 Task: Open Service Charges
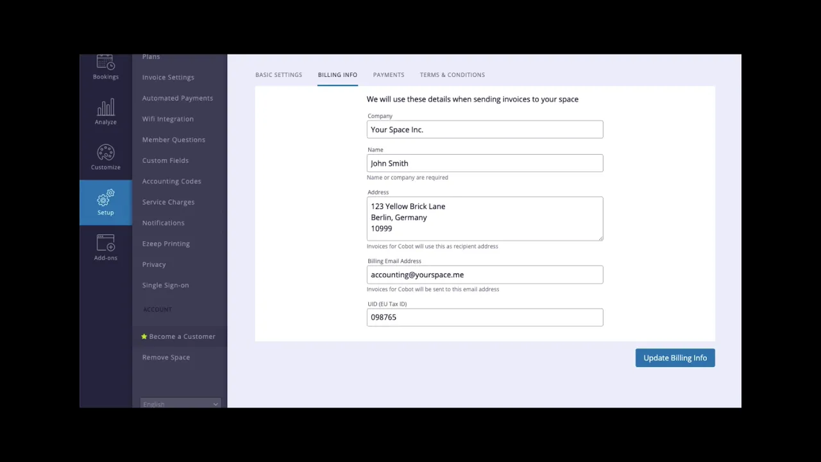[168, 202]
